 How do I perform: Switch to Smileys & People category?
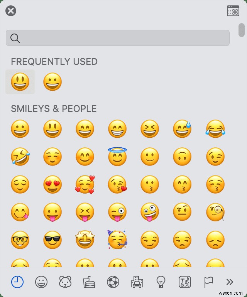[x=41, y=282]
